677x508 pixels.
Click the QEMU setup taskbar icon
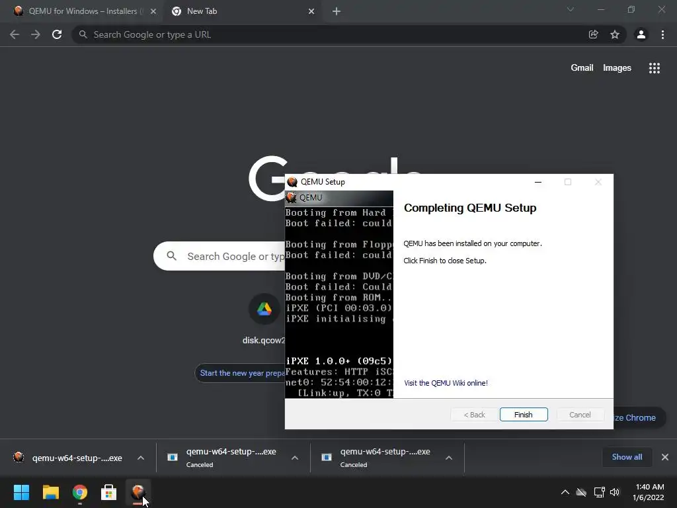tap(138, 492)
